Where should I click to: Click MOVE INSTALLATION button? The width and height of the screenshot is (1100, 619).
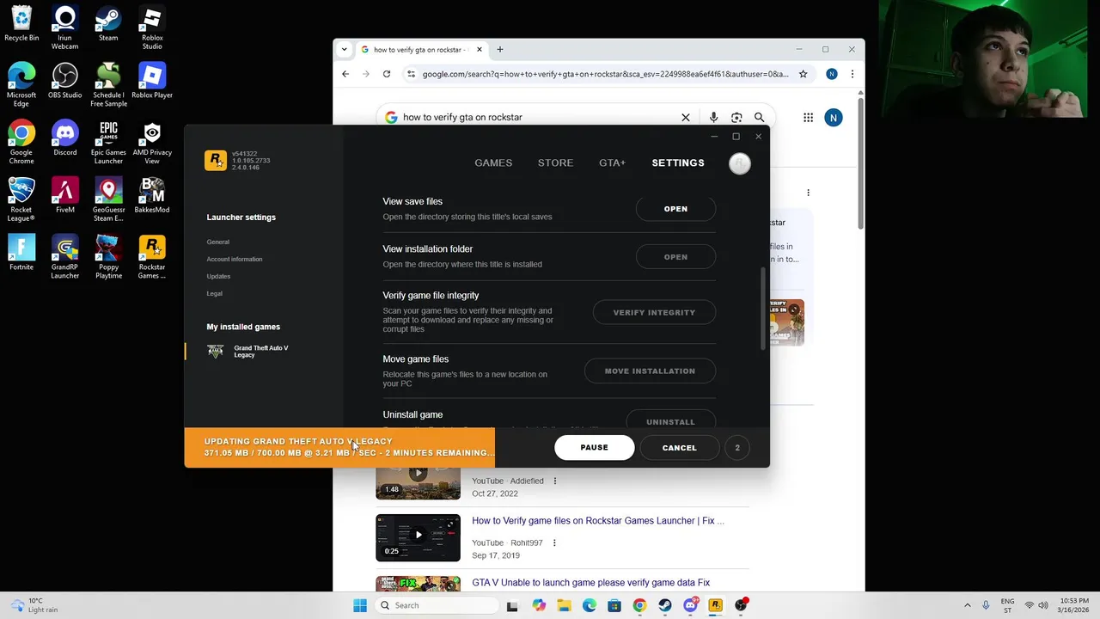click(650, 371)
